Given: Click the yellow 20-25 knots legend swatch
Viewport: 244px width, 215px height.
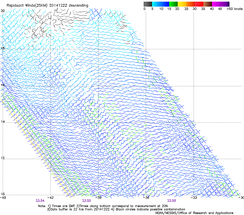Looking at the screenshot, I should pyautogui.click(x=182, y=4).
